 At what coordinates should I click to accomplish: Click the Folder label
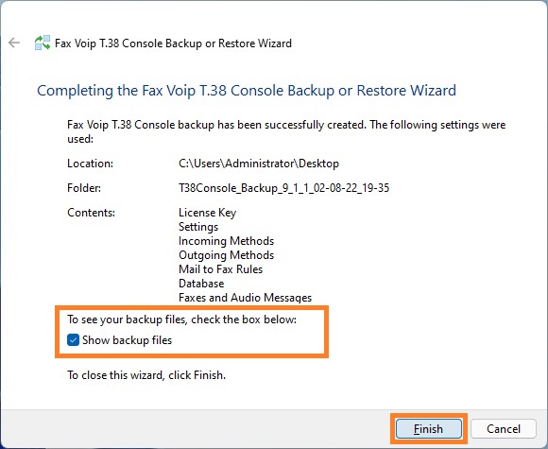point(84,188)
